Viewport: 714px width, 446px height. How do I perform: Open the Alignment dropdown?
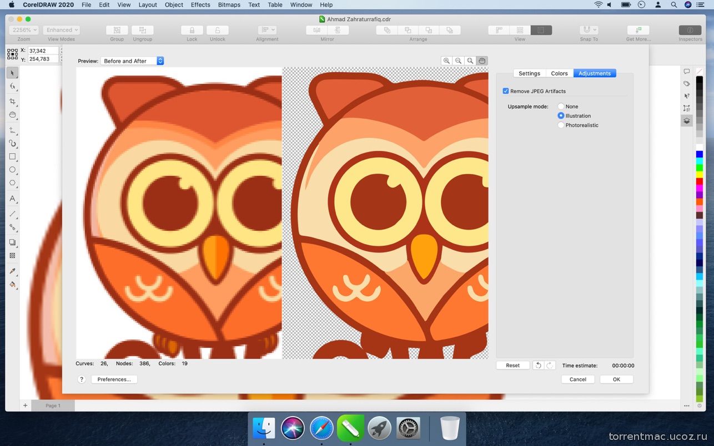point(267,30)
